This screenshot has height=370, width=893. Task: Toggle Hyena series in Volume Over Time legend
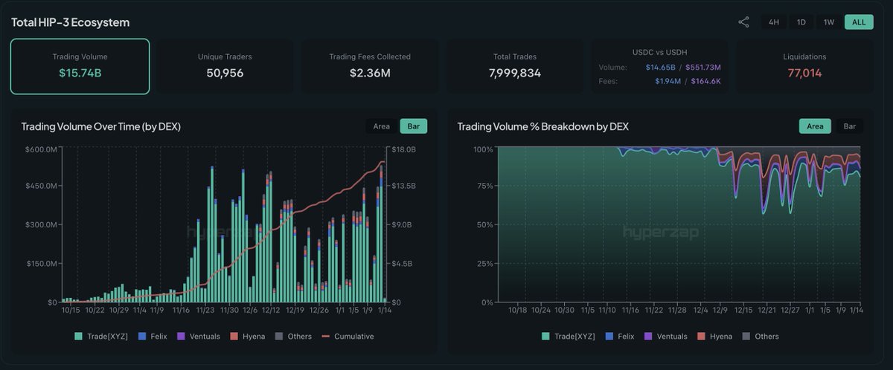pos(249,336)
